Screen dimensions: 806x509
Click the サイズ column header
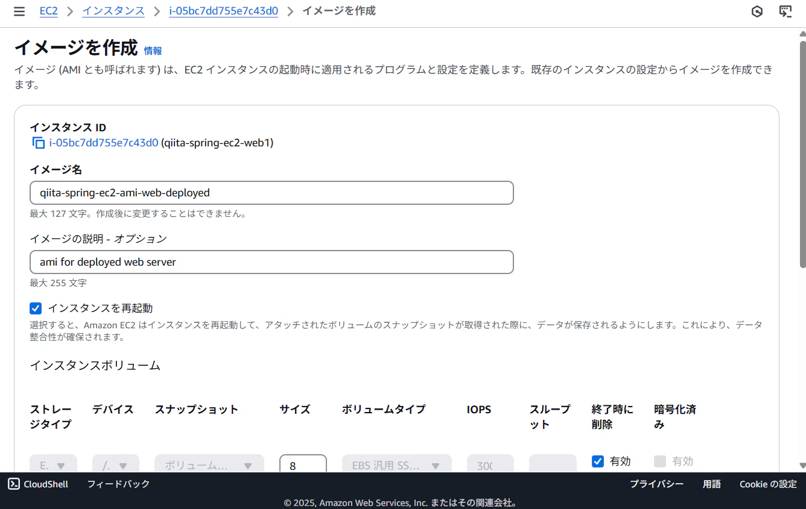(295, 410)
